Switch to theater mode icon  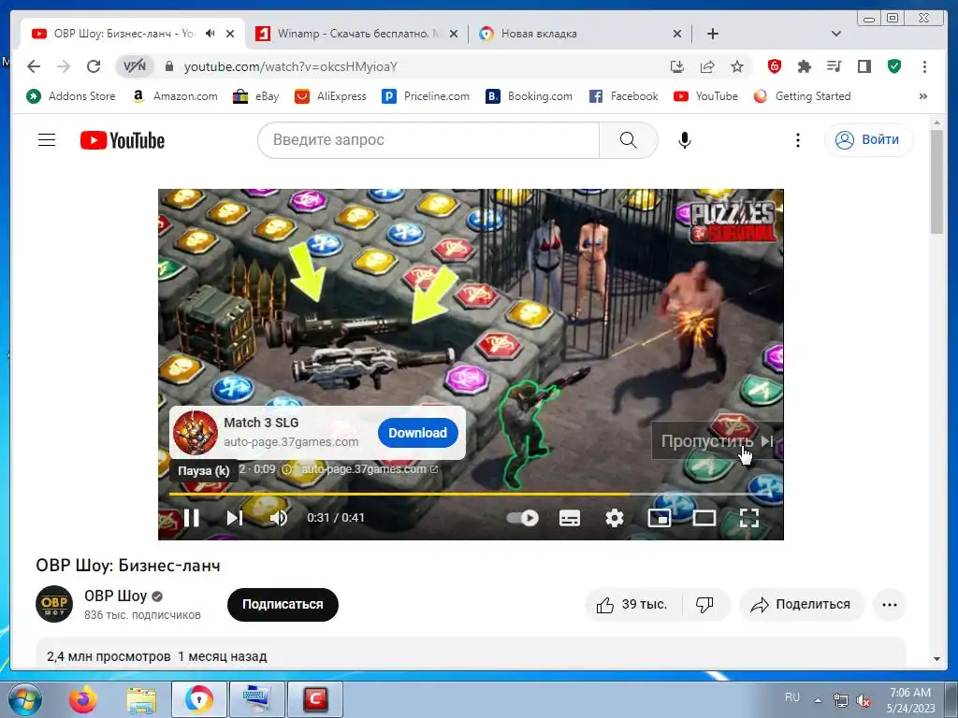(x=704, y=518)
